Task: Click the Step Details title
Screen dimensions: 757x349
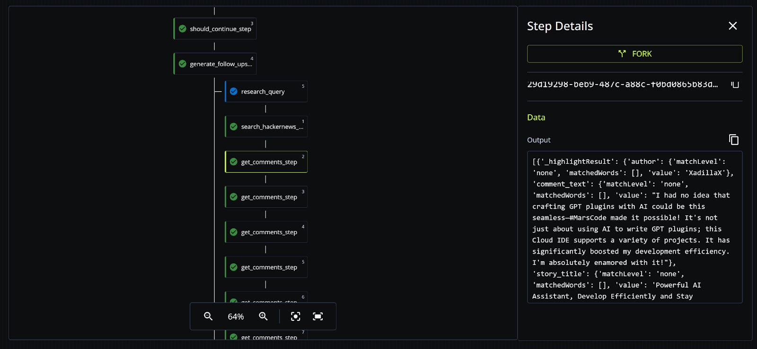Action: [x=560, y=26]
